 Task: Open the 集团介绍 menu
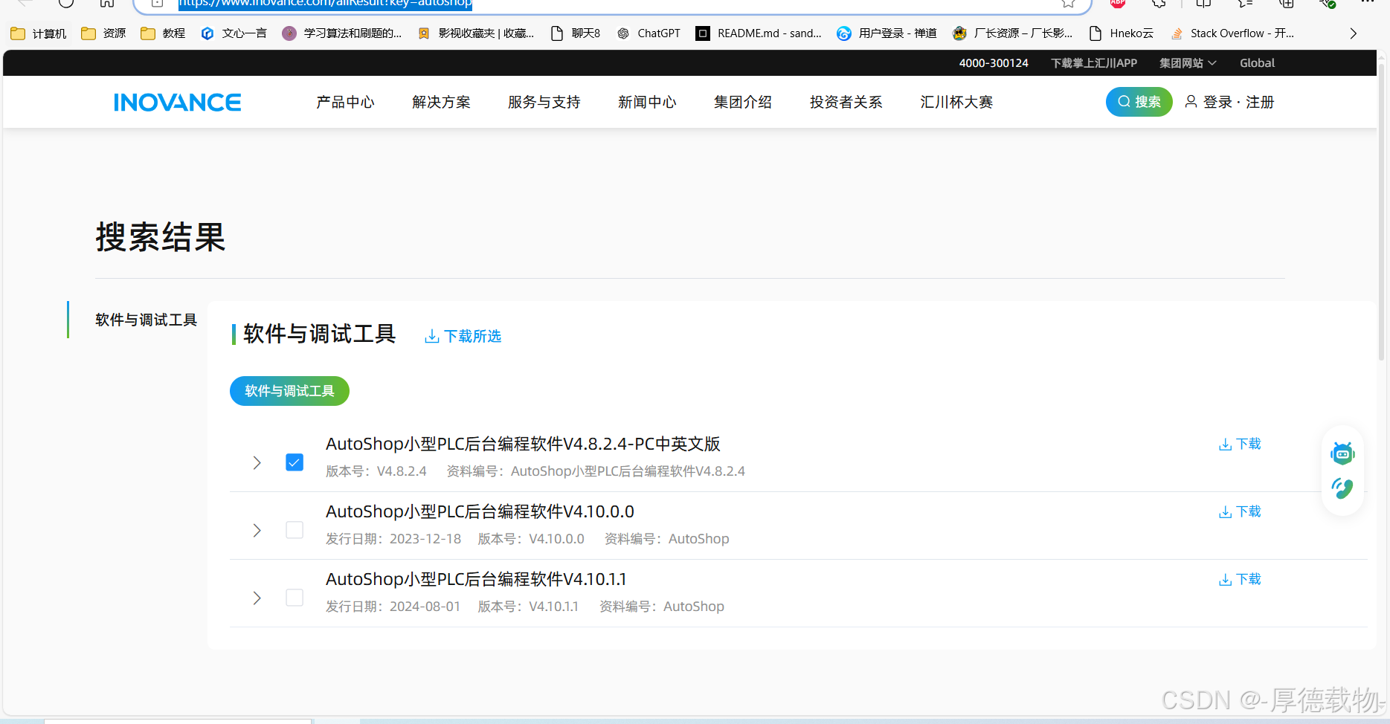tap(743, 102)
